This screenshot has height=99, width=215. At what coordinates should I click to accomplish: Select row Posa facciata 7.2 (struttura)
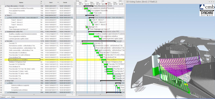[x=37, y=53]
